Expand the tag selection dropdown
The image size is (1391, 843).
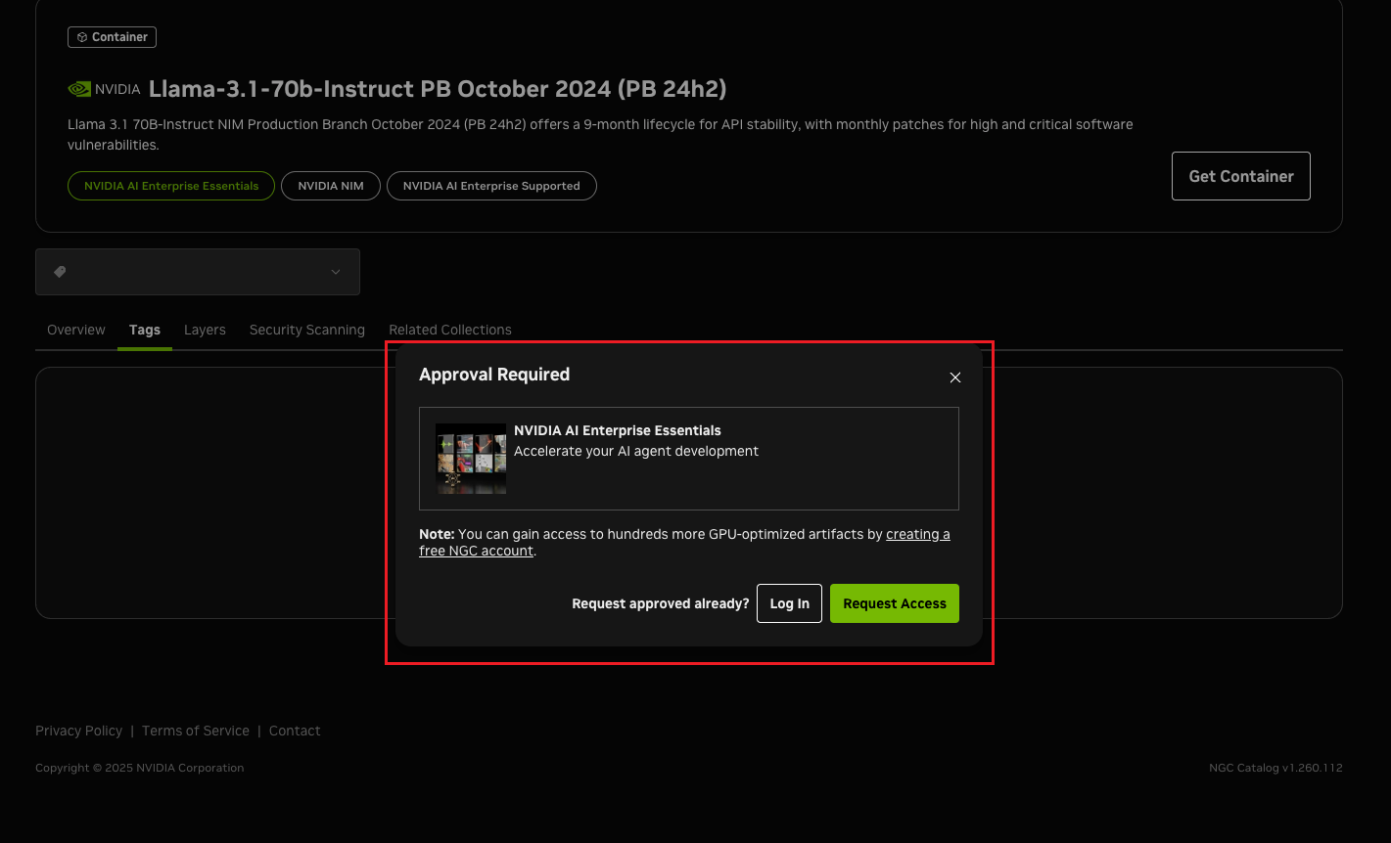pyautogui.click(x=198, y=272)
